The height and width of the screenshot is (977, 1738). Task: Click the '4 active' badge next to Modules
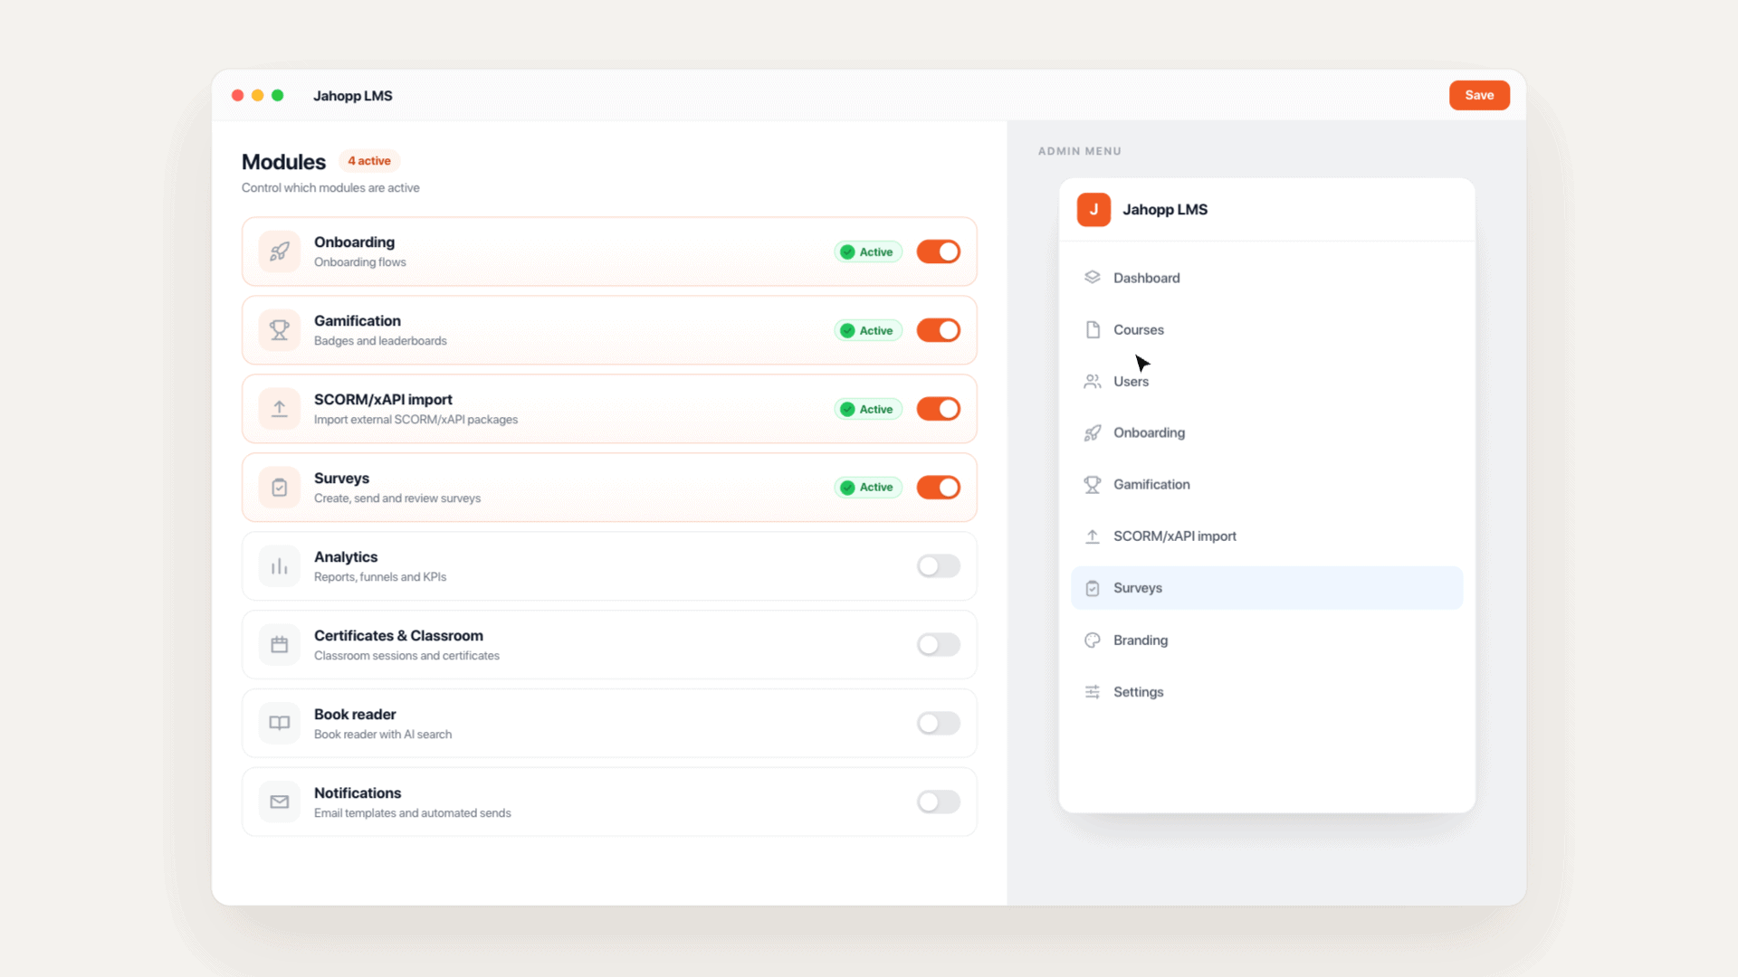point(369,161)
